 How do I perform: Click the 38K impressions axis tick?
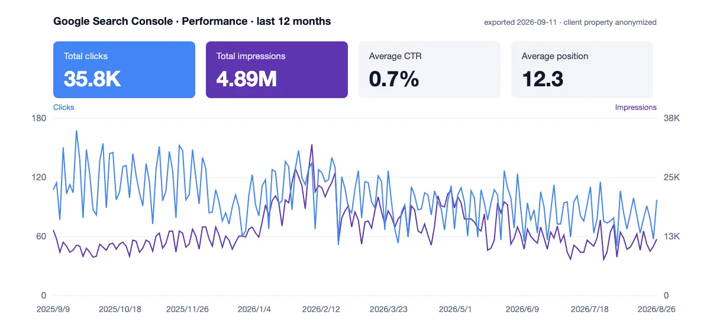[x=671, y=118]
